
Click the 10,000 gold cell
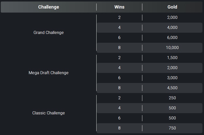click(172, 48)
